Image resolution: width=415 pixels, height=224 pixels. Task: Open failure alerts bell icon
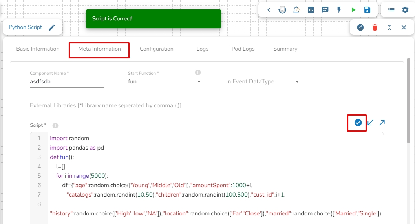point(297,10)
